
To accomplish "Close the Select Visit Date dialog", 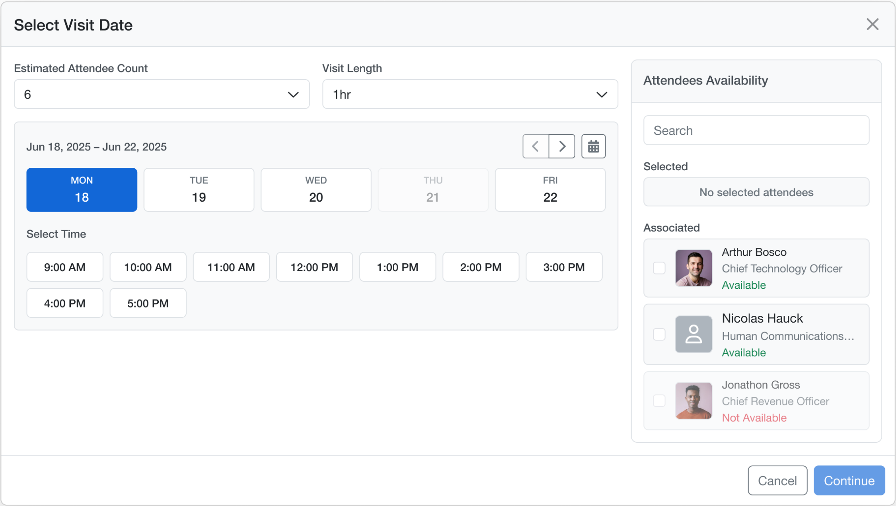I will (x=872, y=24).
